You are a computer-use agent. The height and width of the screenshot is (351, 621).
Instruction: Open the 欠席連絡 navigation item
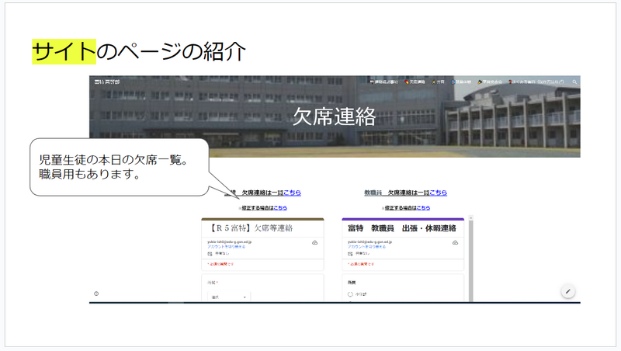(415, 82)
